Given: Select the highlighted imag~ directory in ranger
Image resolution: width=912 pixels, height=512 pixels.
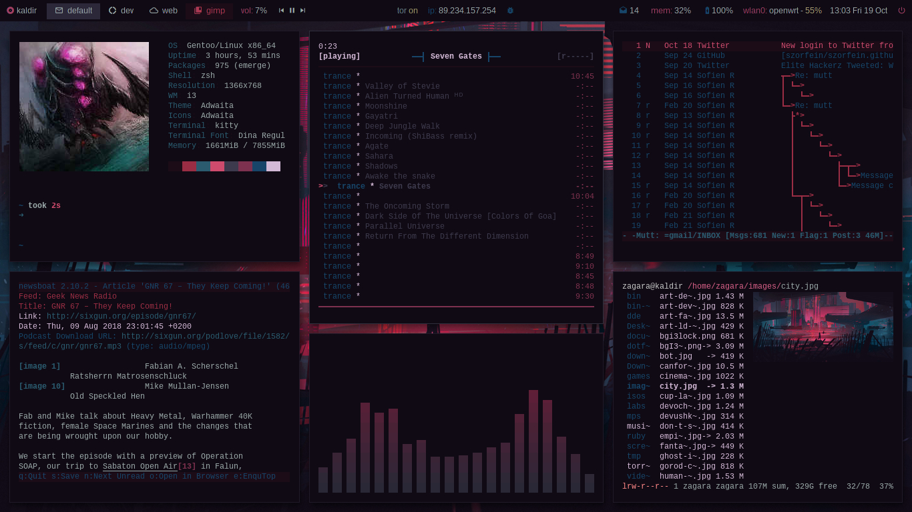Looking at the screenshot, I should tap(638, 386).
